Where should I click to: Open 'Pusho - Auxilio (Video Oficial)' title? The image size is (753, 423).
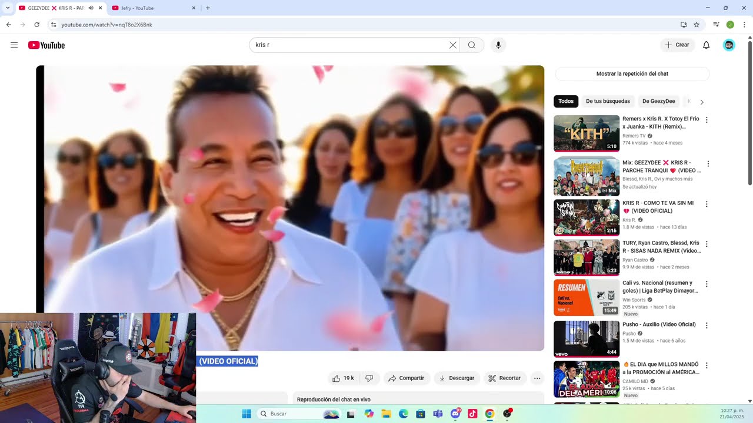(x=659, y=324)
